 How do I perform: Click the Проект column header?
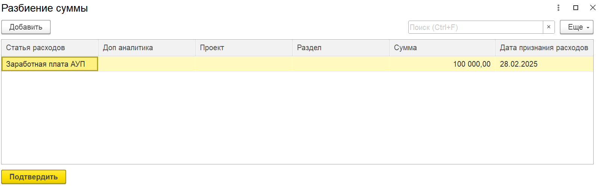[244, 48]
